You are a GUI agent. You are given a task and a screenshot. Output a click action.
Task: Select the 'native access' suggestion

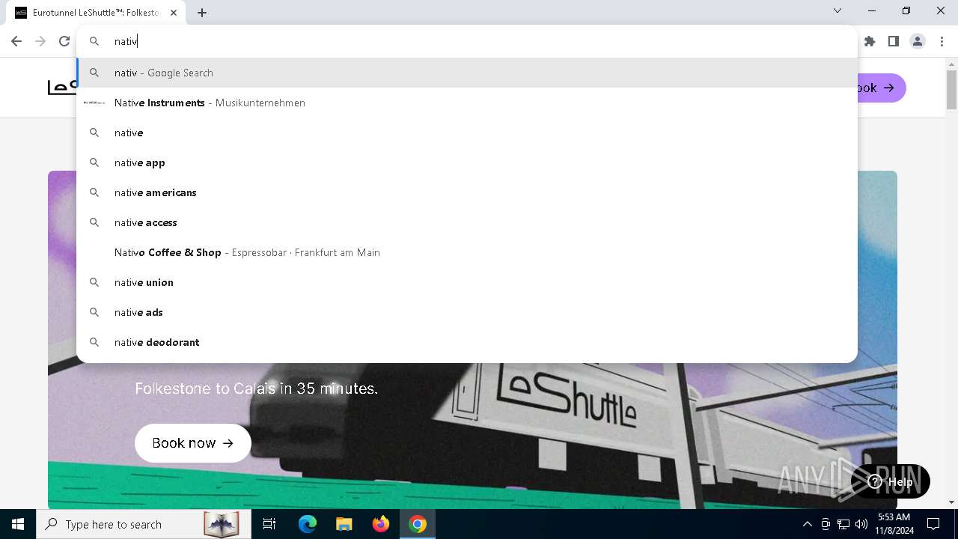click(467, 222)
